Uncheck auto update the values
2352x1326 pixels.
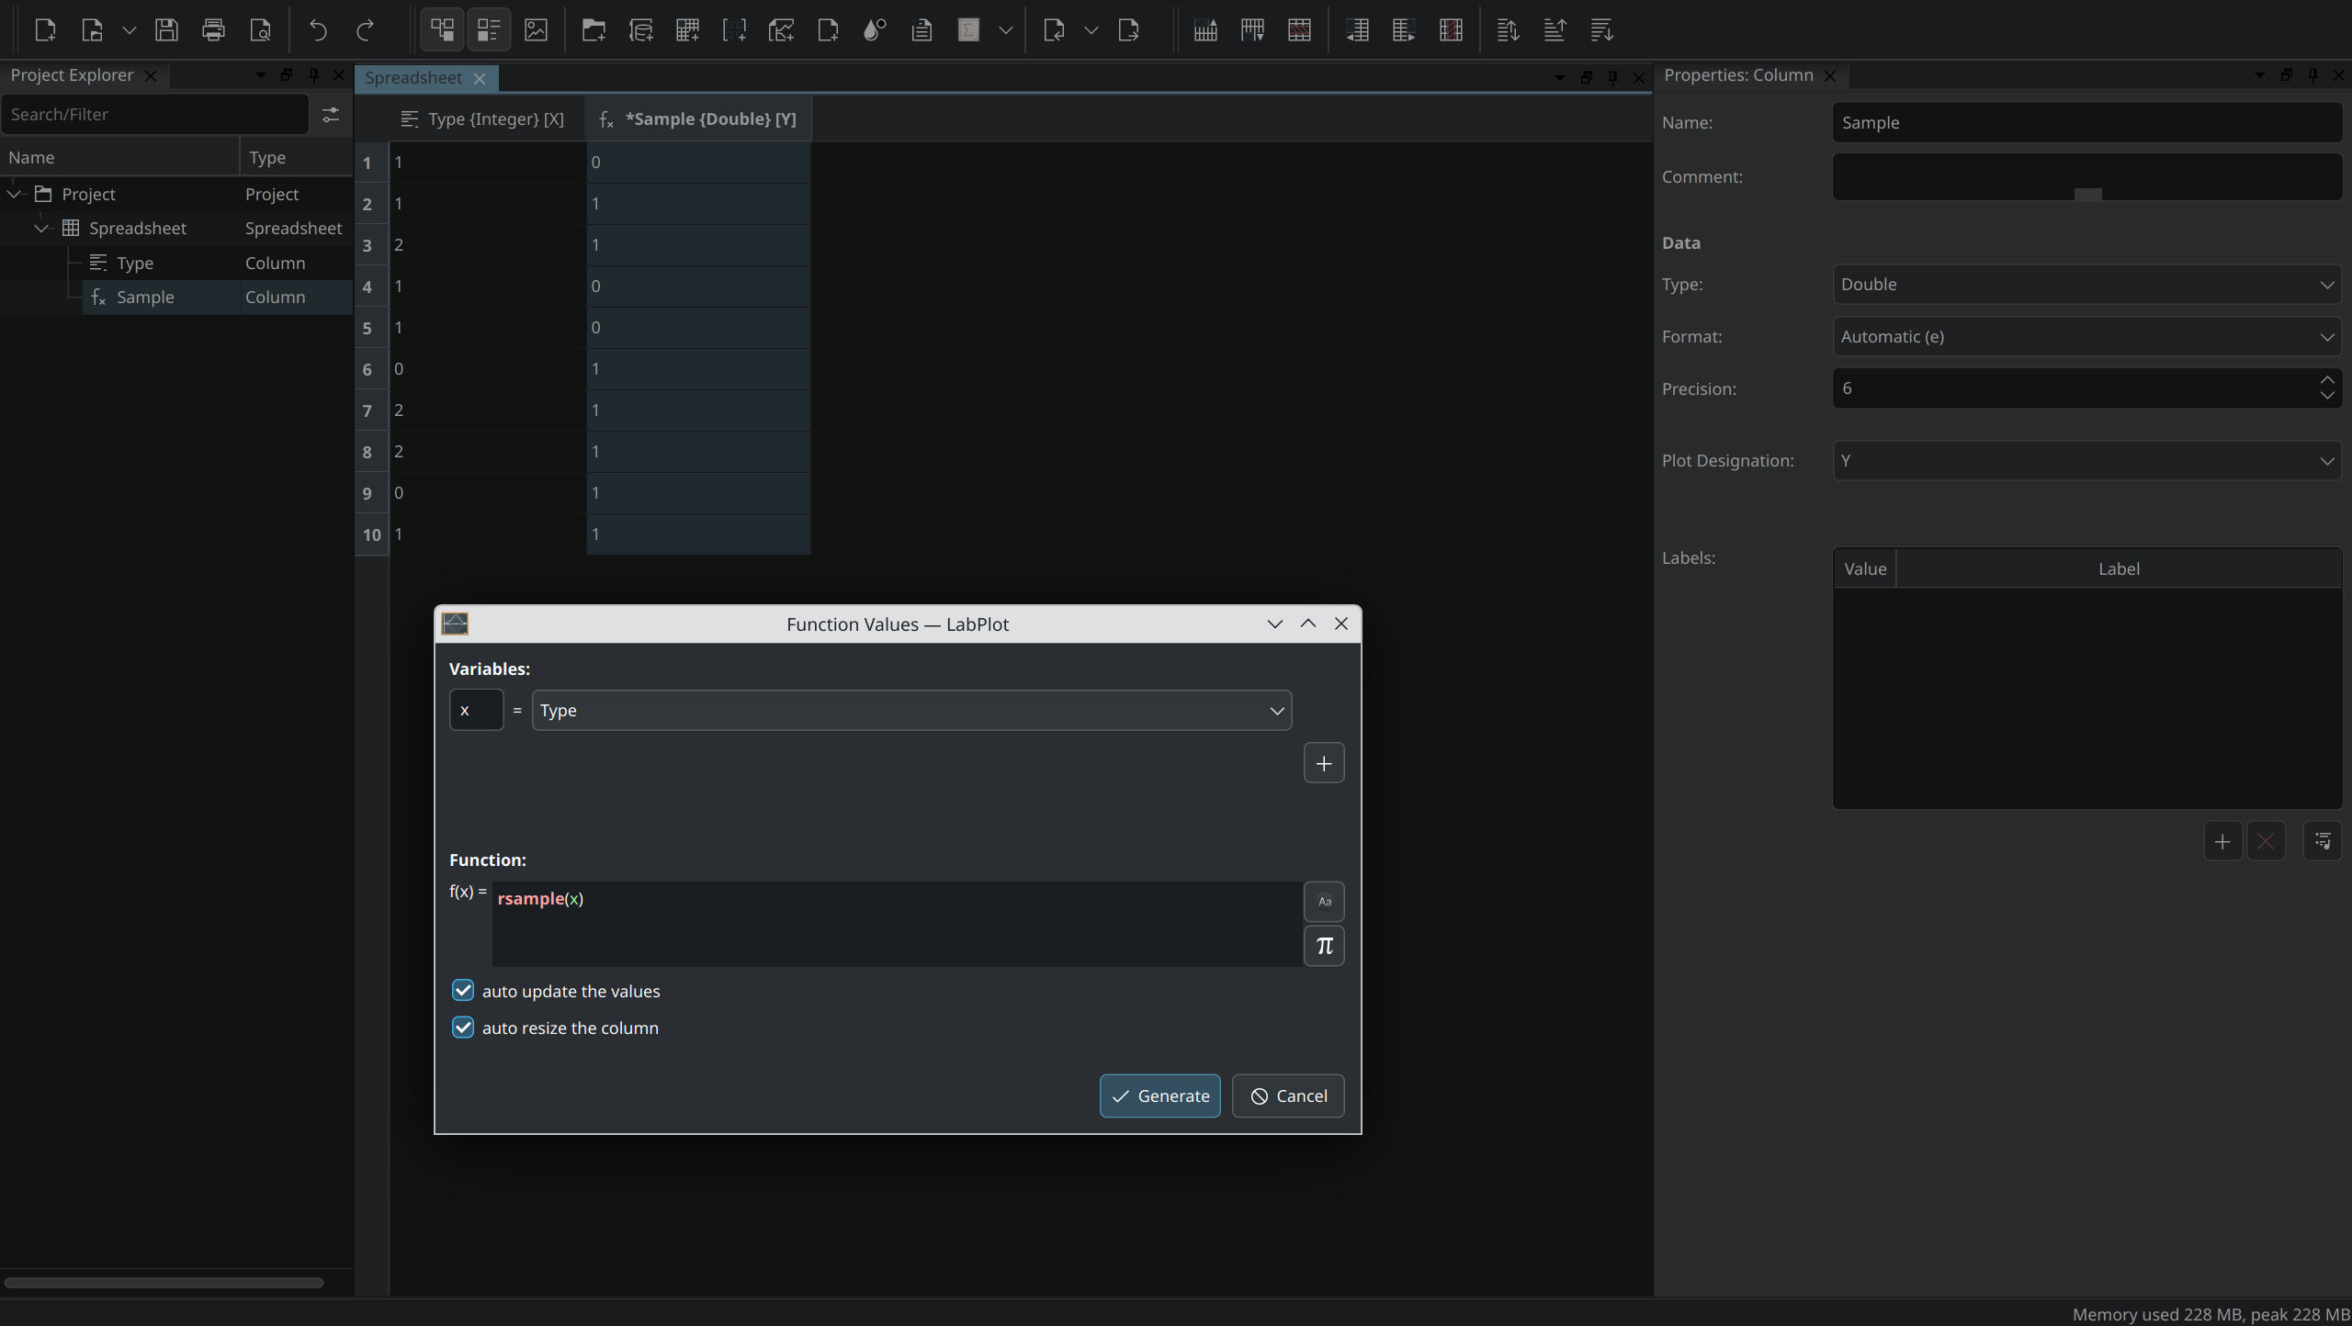[463, 991]
